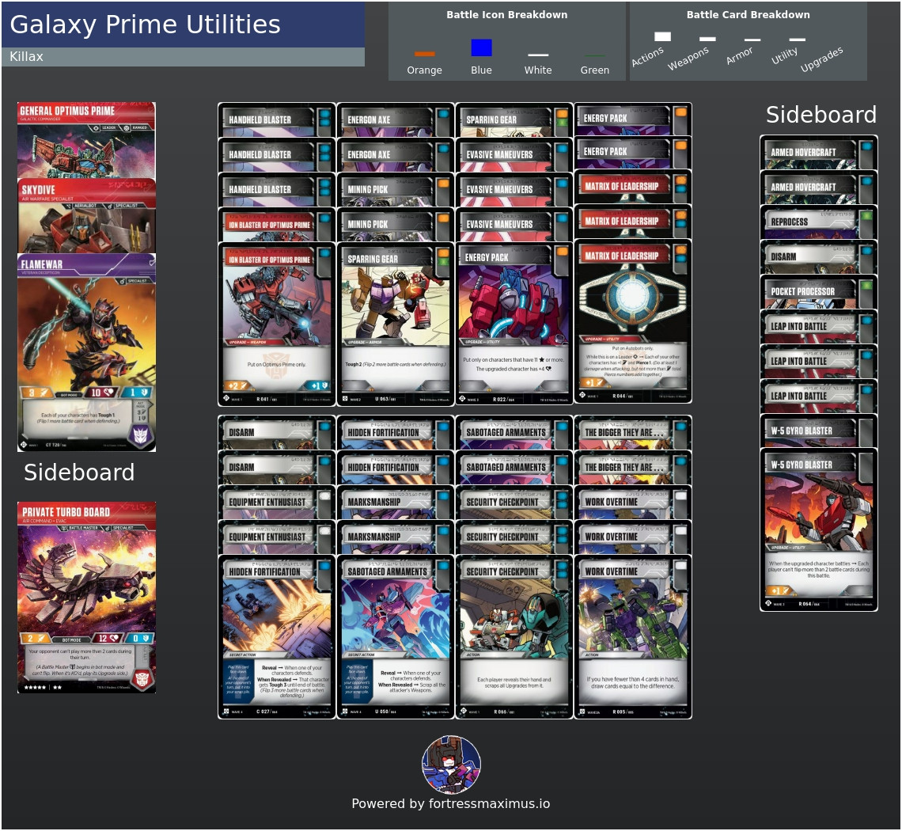This screenshot has height=831, width=902.
Task: Select the Flamewar character card artwork
Action: click(x=86, y=331)
